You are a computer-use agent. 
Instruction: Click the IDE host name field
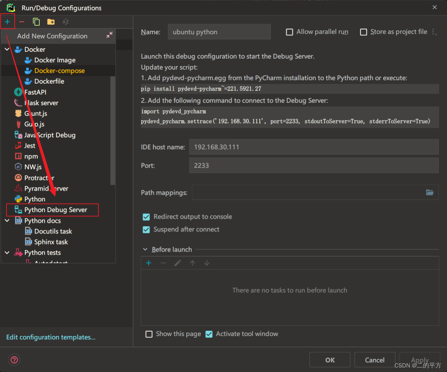(314, 147)
